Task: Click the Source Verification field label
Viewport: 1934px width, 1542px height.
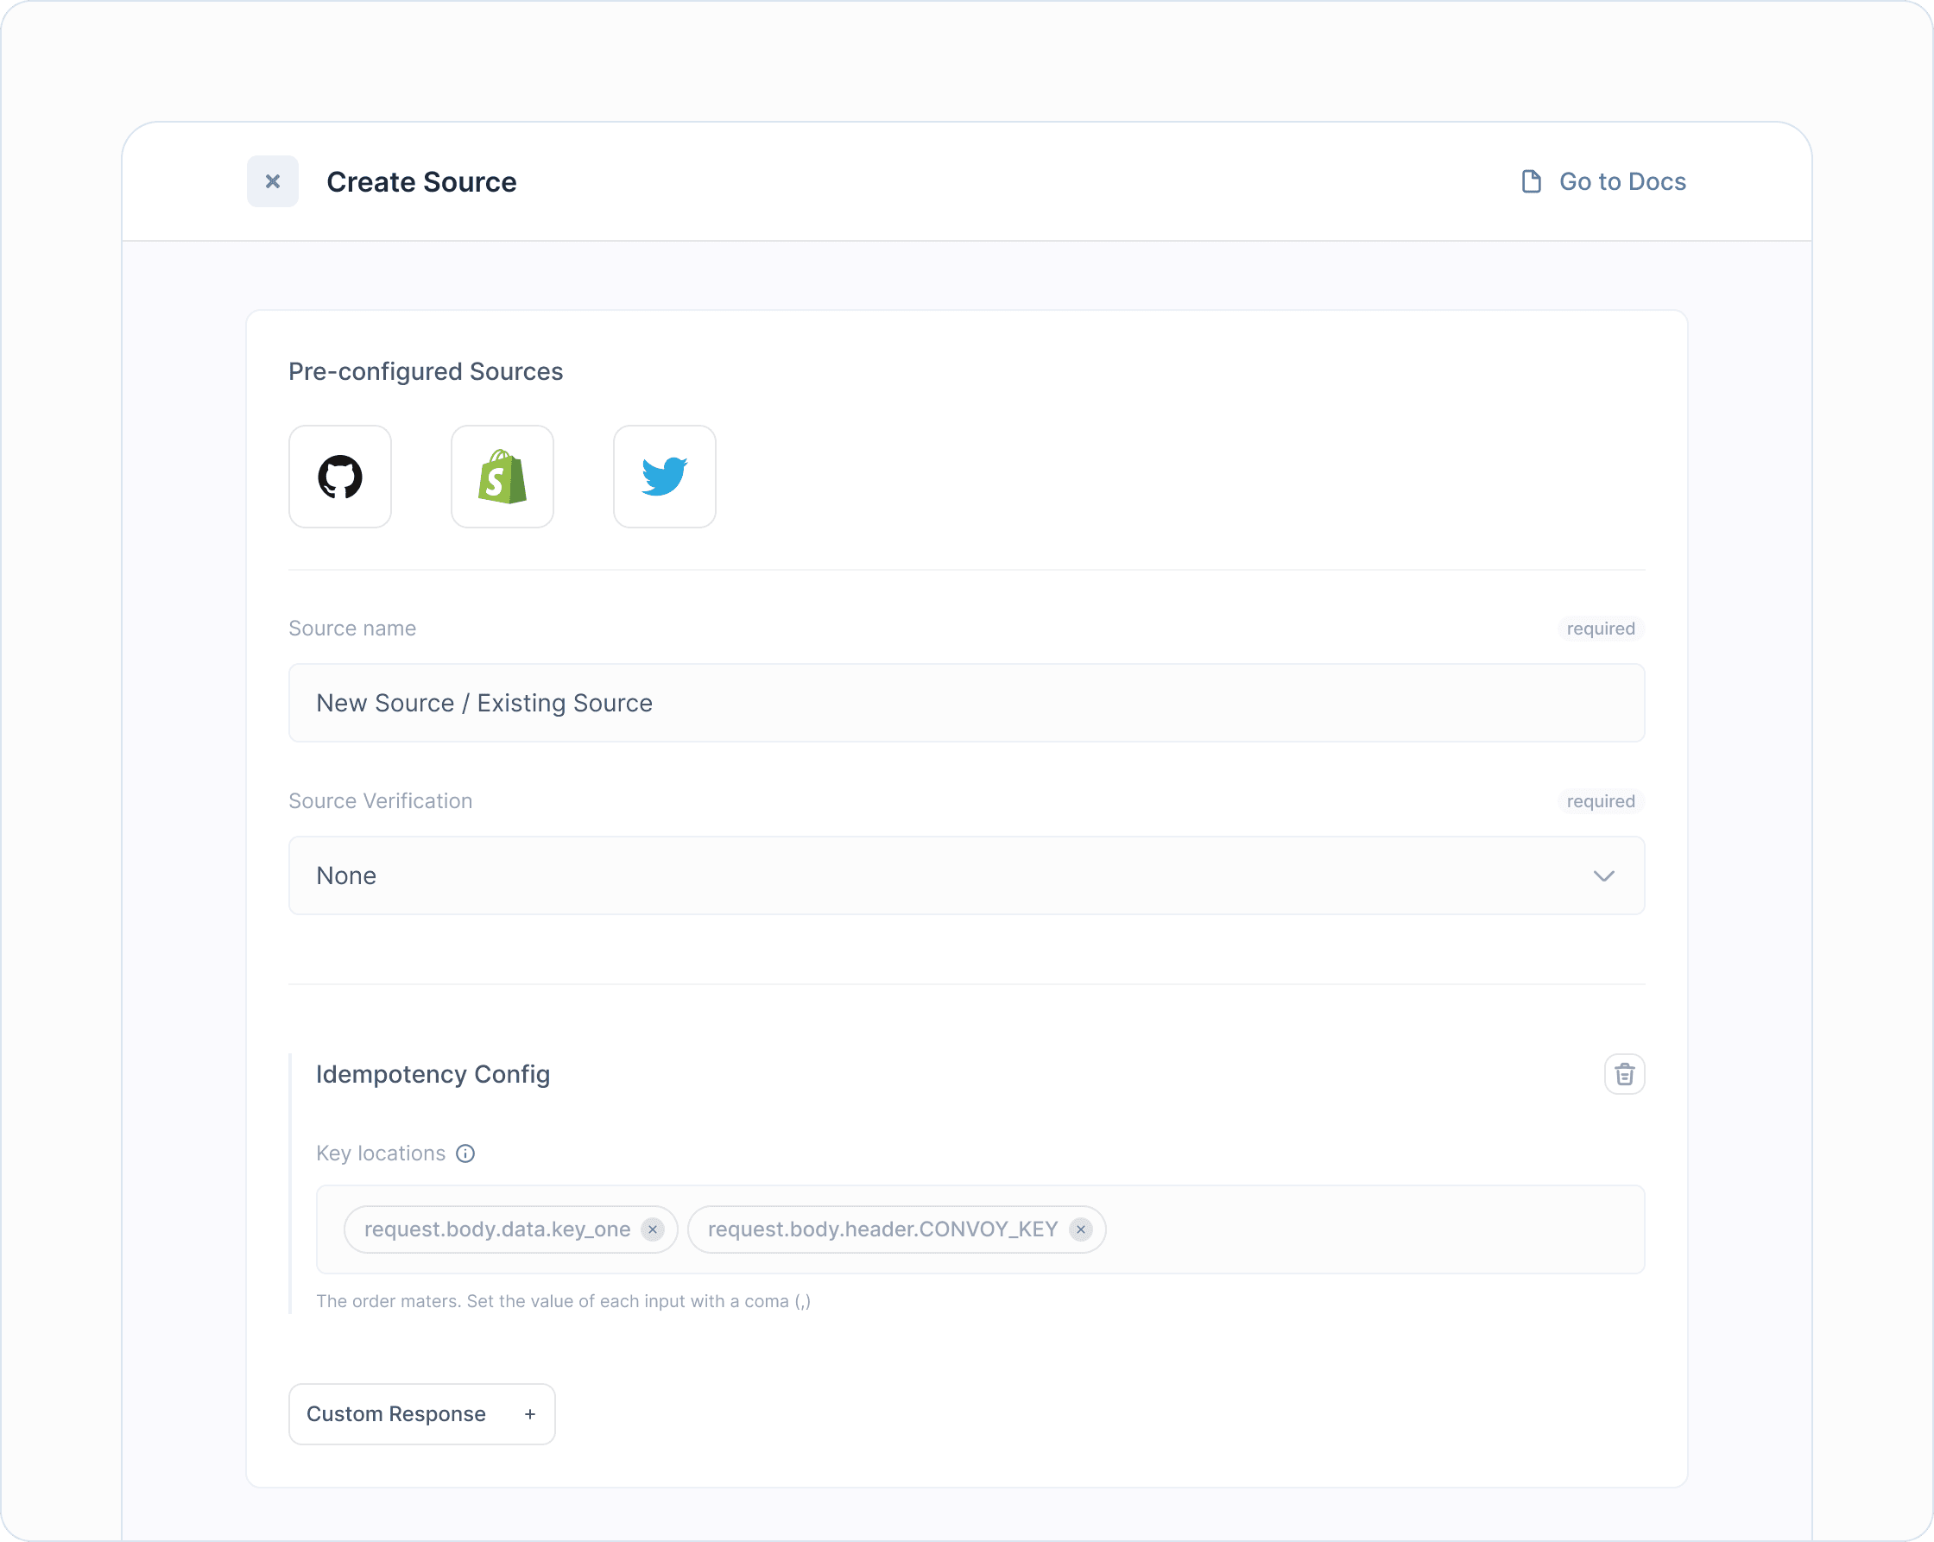Action: point(381,801)
